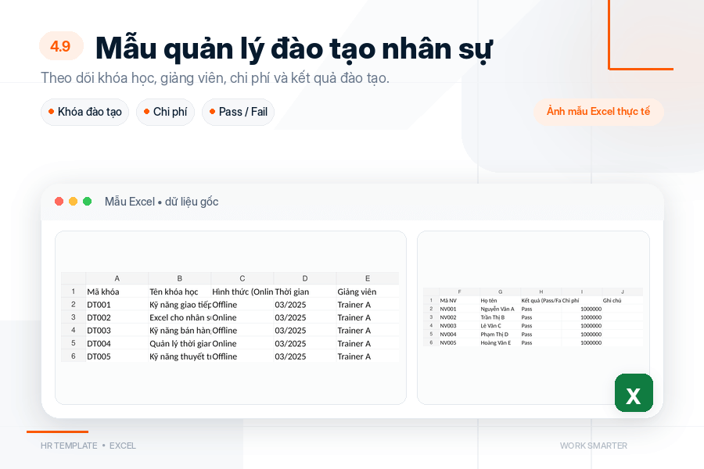Click the Mã NV header cell
The image size is (704, 469).
point(459,301)
